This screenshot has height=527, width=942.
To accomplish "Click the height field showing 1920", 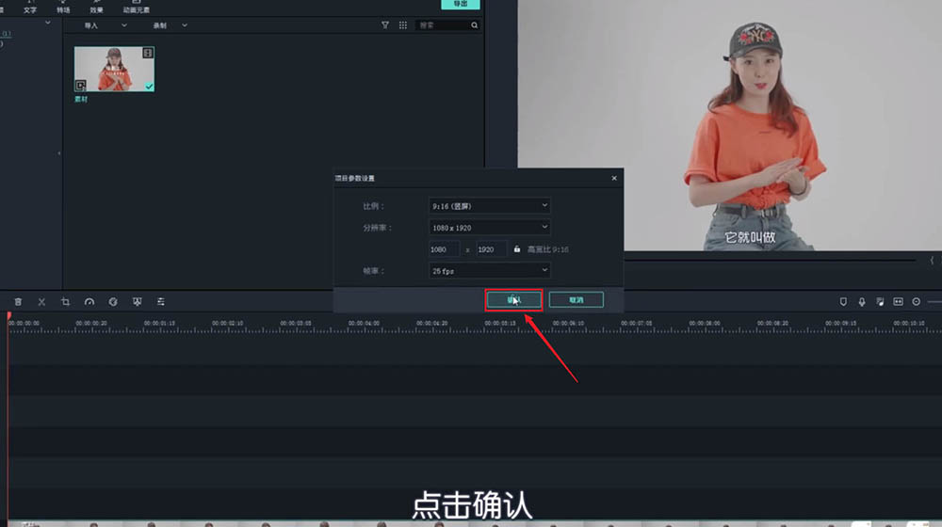I will pos(491,249).
